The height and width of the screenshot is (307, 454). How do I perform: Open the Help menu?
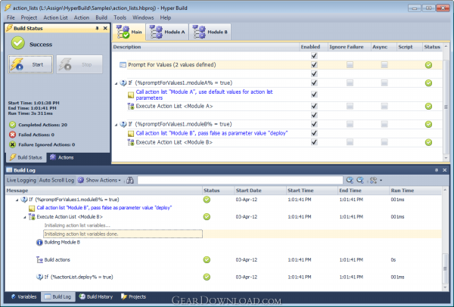166,17
